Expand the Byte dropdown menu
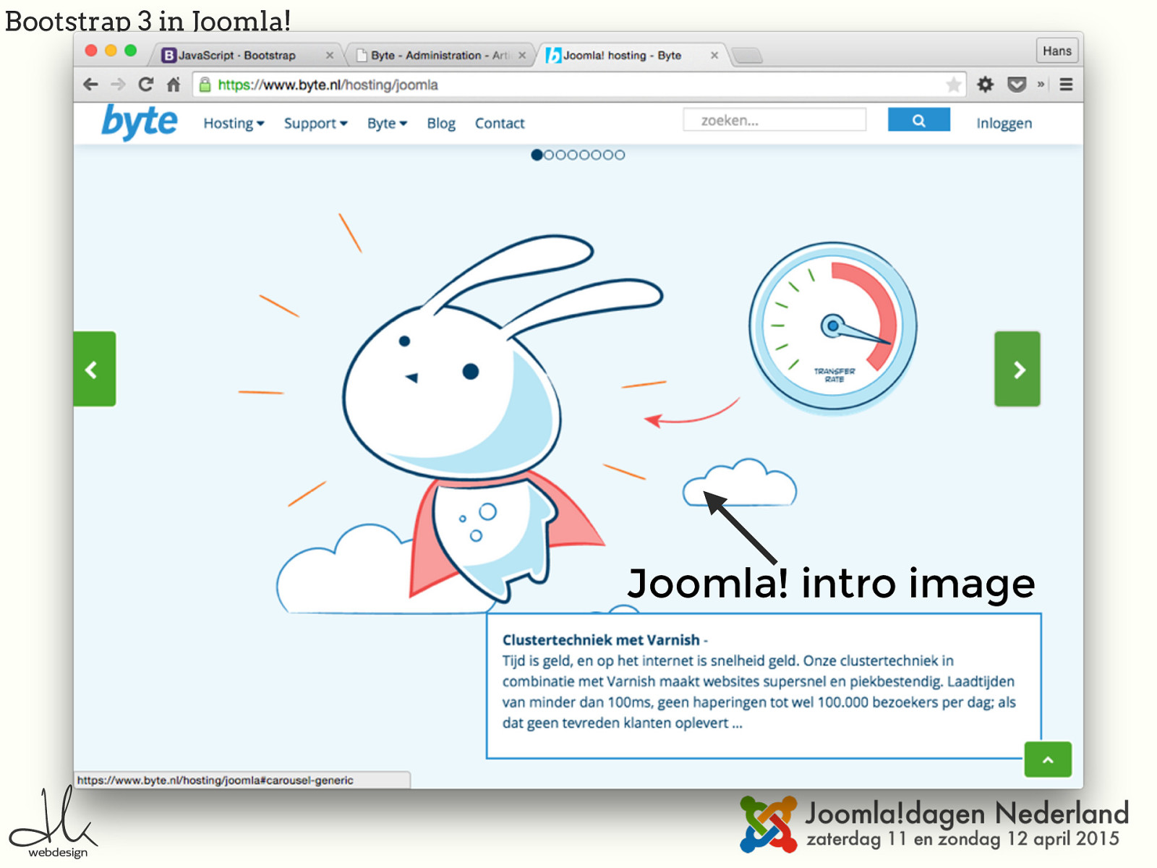 [x=387, y=123]
